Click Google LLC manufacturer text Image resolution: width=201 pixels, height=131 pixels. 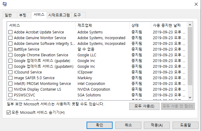click(x=87, y=55)
